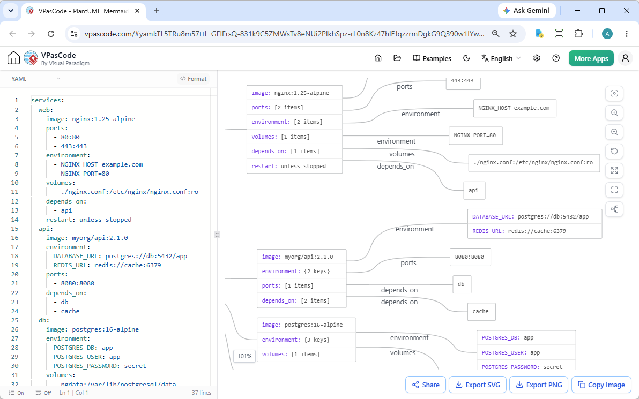Click the cache diagram node
The image size is (639, 399).
[481, 312]
